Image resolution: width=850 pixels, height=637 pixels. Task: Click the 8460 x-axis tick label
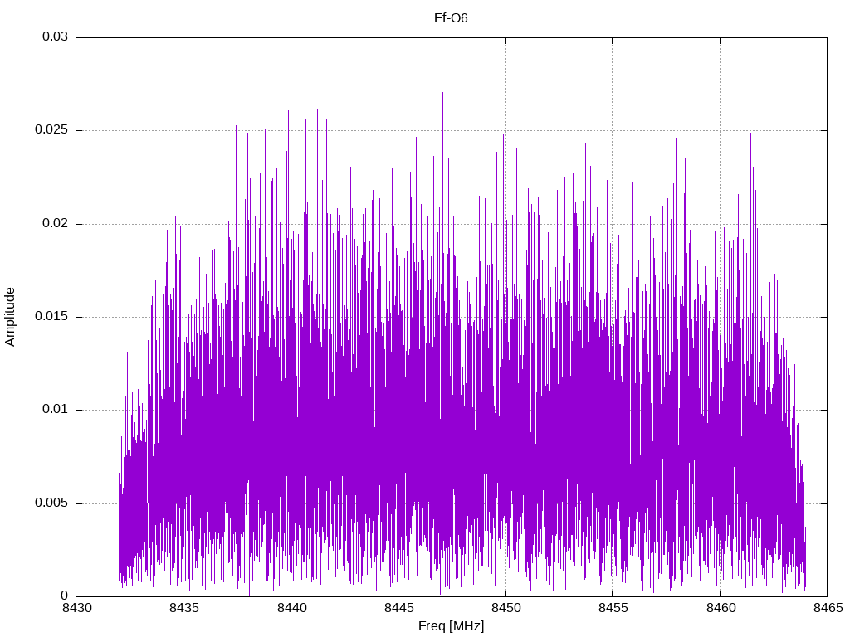pyautogui.click(x=721, y=608)
